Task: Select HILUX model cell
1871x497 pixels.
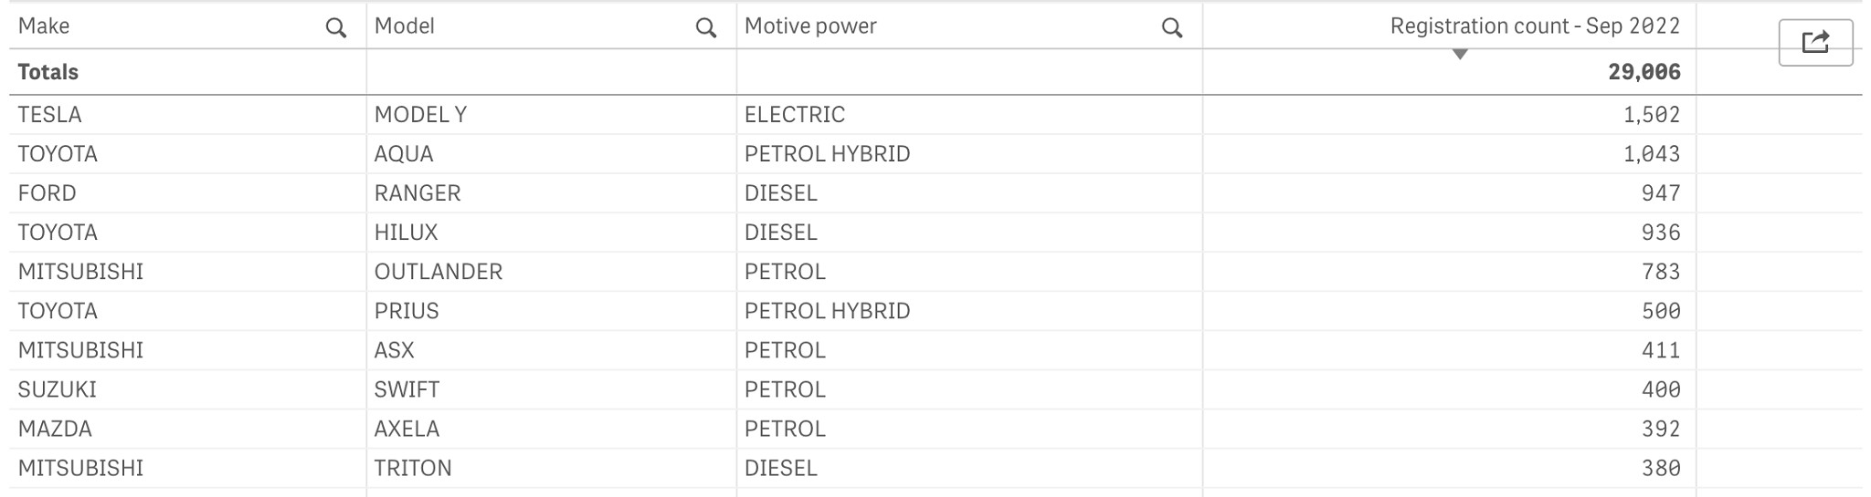Action: [x=407, y=233]
